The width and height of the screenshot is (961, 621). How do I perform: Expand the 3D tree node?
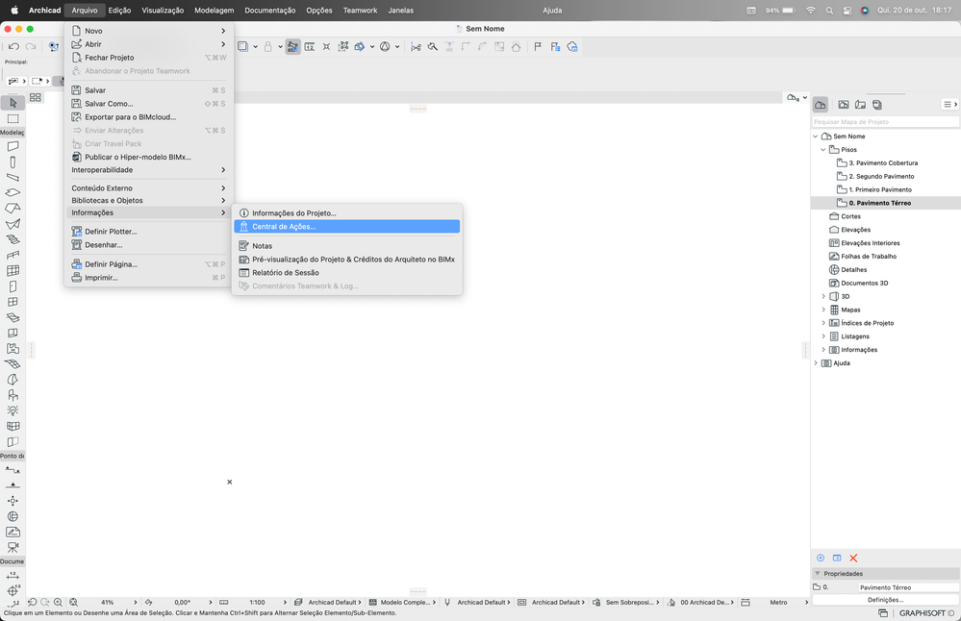823,296
